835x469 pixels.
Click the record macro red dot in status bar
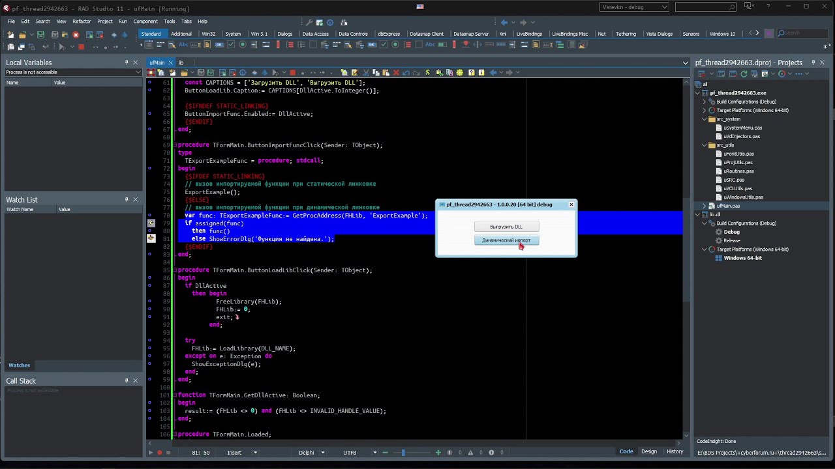tap(159, 452)
